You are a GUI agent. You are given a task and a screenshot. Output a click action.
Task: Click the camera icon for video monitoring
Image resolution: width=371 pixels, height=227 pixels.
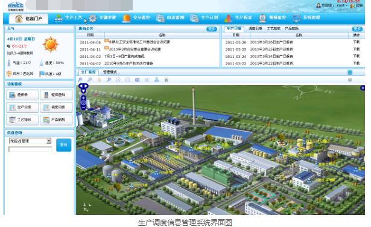coord(262,18)
